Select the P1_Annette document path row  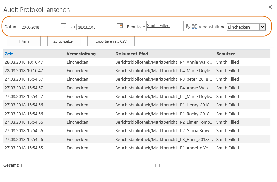click(x=136, y=148)
